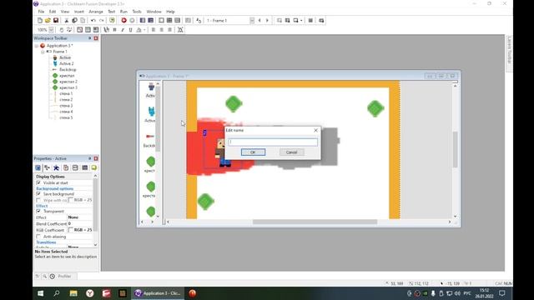This screenshot has height=300, width=534.
Task: Click the Profiler tab at the bottom
Action: coord(64,276)
